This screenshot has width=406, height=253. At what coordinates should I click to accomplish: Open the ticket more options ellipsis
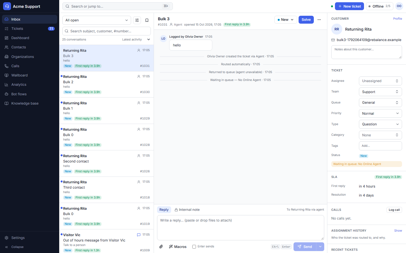[x=319, y=20]
